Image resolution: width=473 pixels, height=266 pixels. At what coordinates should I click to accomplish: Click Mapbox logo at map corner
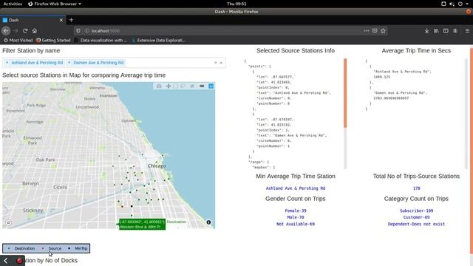pos(8,222)
